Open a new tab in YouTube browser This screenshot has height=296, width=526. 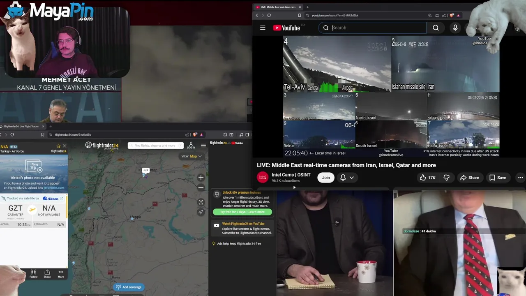[x=307, y=7]
